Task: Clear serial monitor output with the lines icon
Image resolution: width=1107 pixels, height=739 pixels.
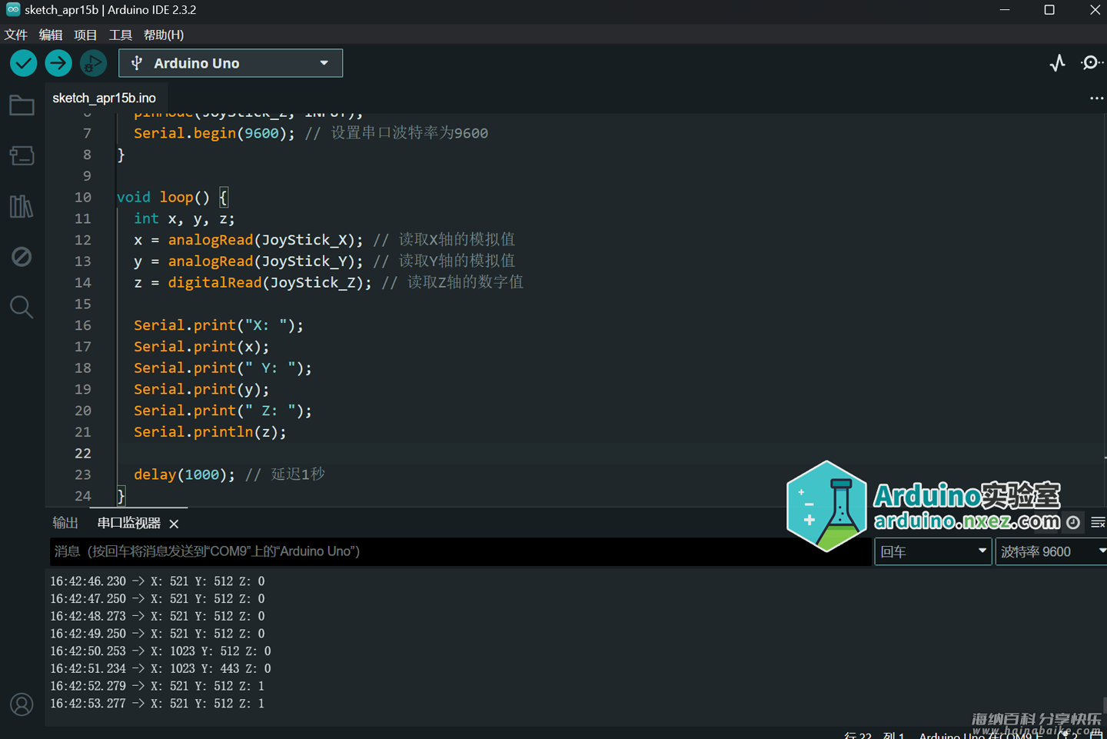Action: (1098, 523)
